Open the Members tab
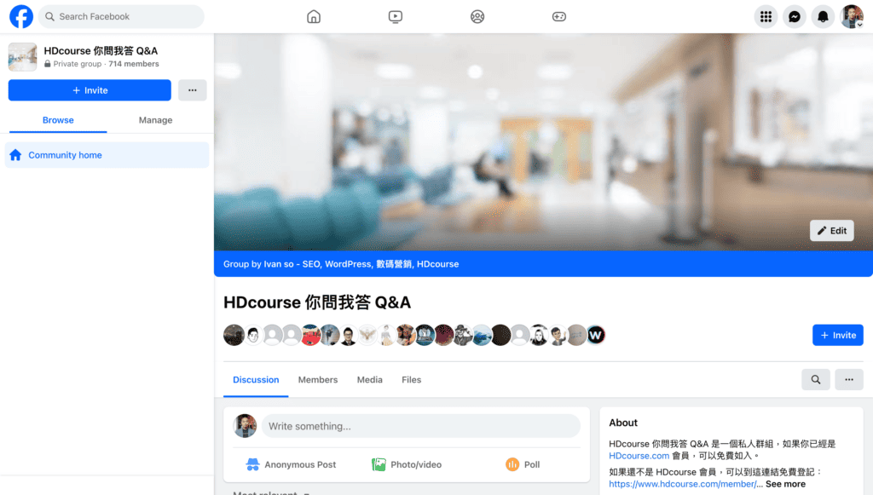 [x=318, y=380]
